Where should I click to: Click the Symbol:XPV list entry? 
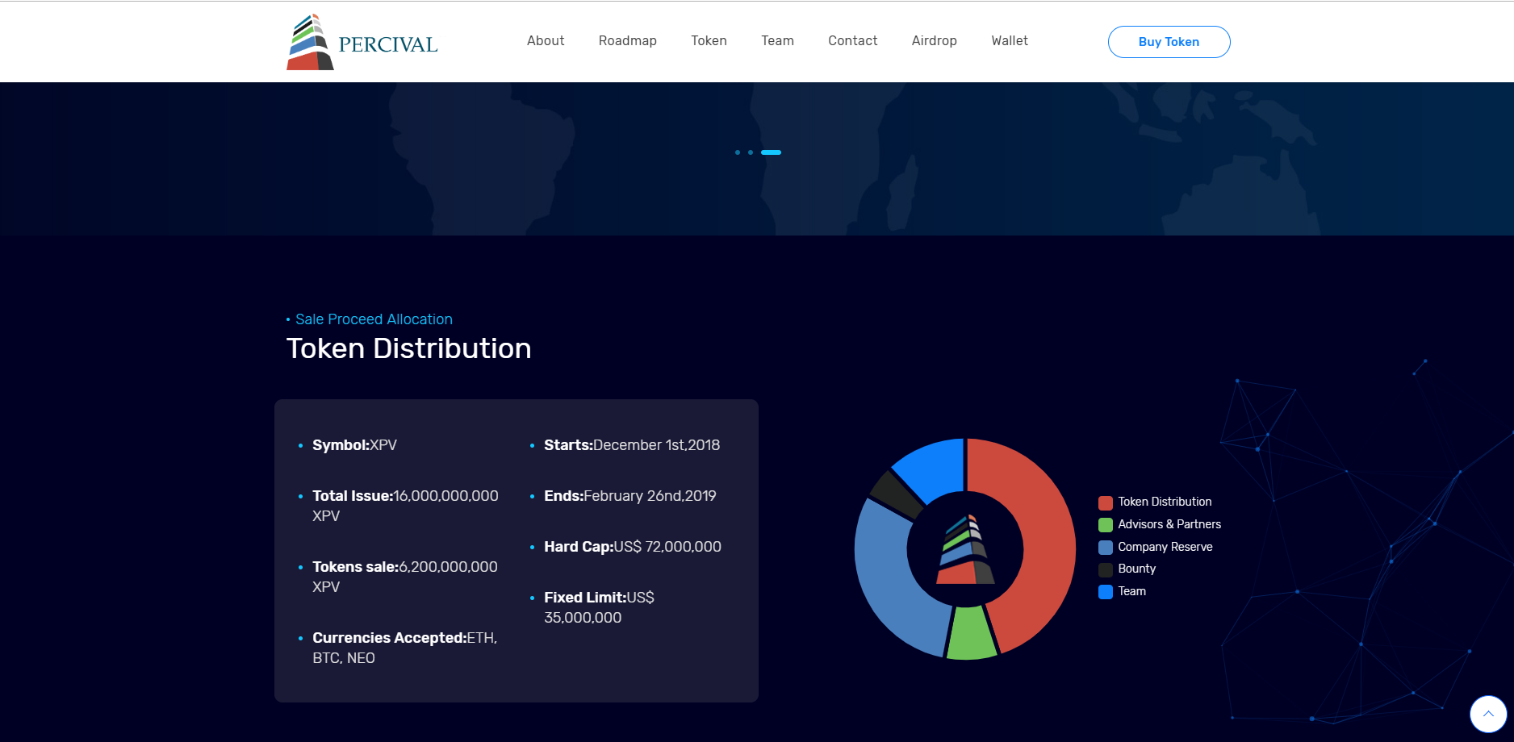[354, 445]
